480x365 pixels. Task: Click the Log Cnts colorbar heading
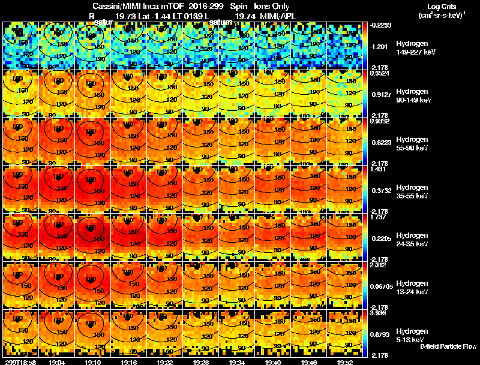tap(442, 7)
